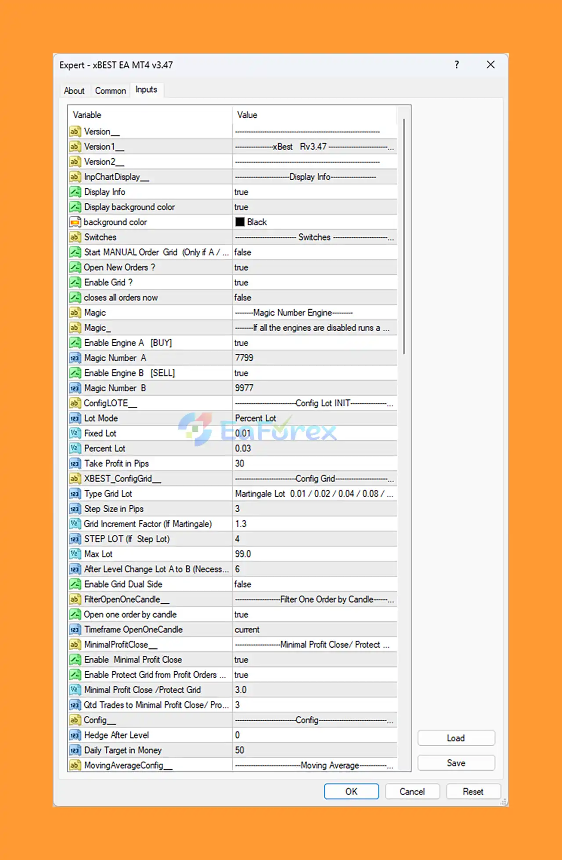
Task: Select the Inputs tab
Action: [x=146, y=90]
